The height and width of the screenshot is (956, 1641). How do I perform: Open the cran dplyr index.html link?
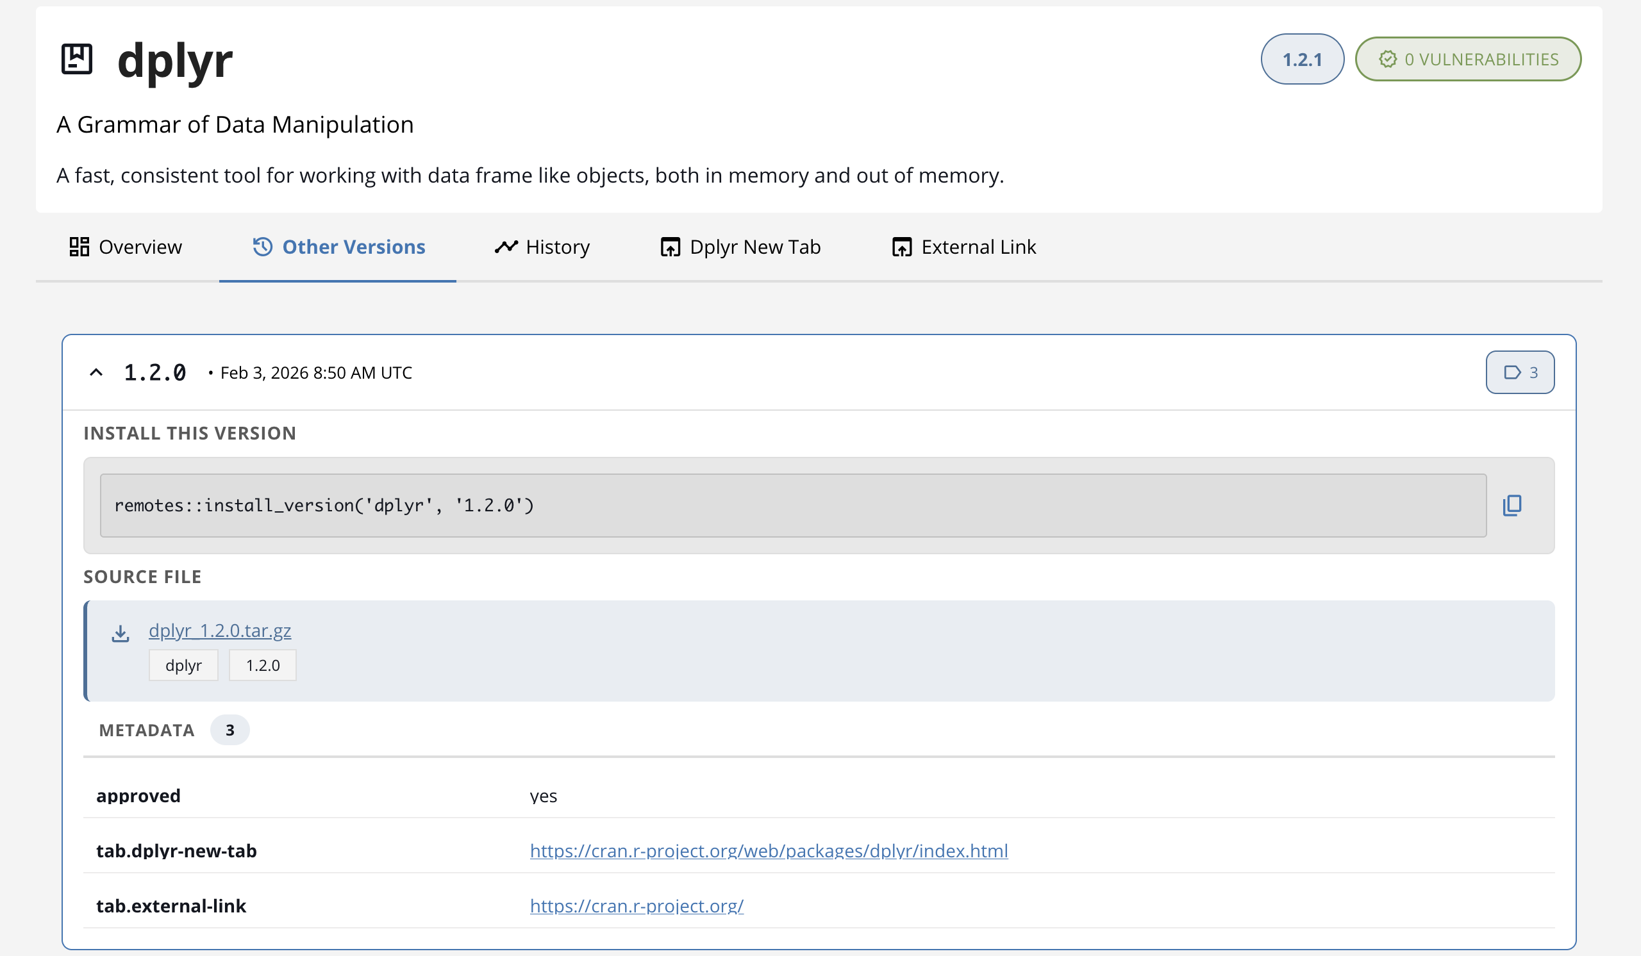tap(769, 850)
